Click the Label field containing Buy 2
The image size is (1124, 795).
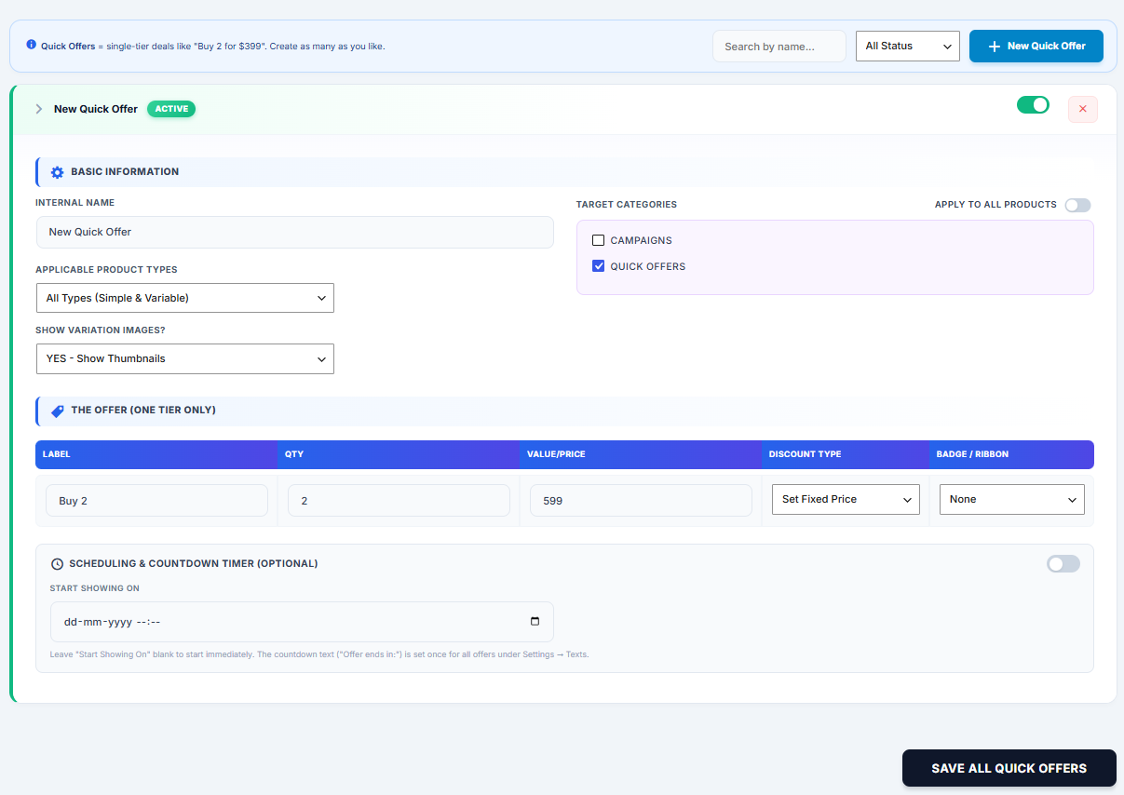click(156, 501)
